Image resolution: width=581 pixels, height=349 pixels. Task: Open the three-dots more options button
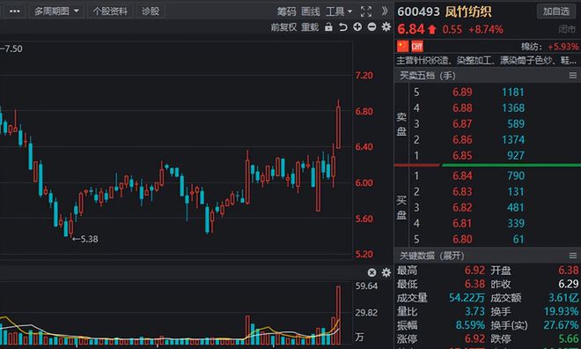pyautogui.click(x=14, y=11)
